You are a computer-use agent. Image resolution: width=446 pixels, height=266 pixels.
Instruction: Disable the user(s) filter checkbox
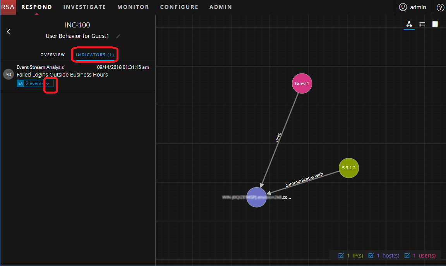(407, 256)
